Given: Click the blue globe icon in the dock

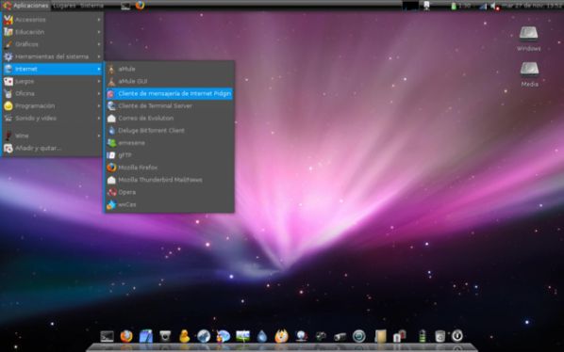Looking at the screenshot, I should click(204, 336).
